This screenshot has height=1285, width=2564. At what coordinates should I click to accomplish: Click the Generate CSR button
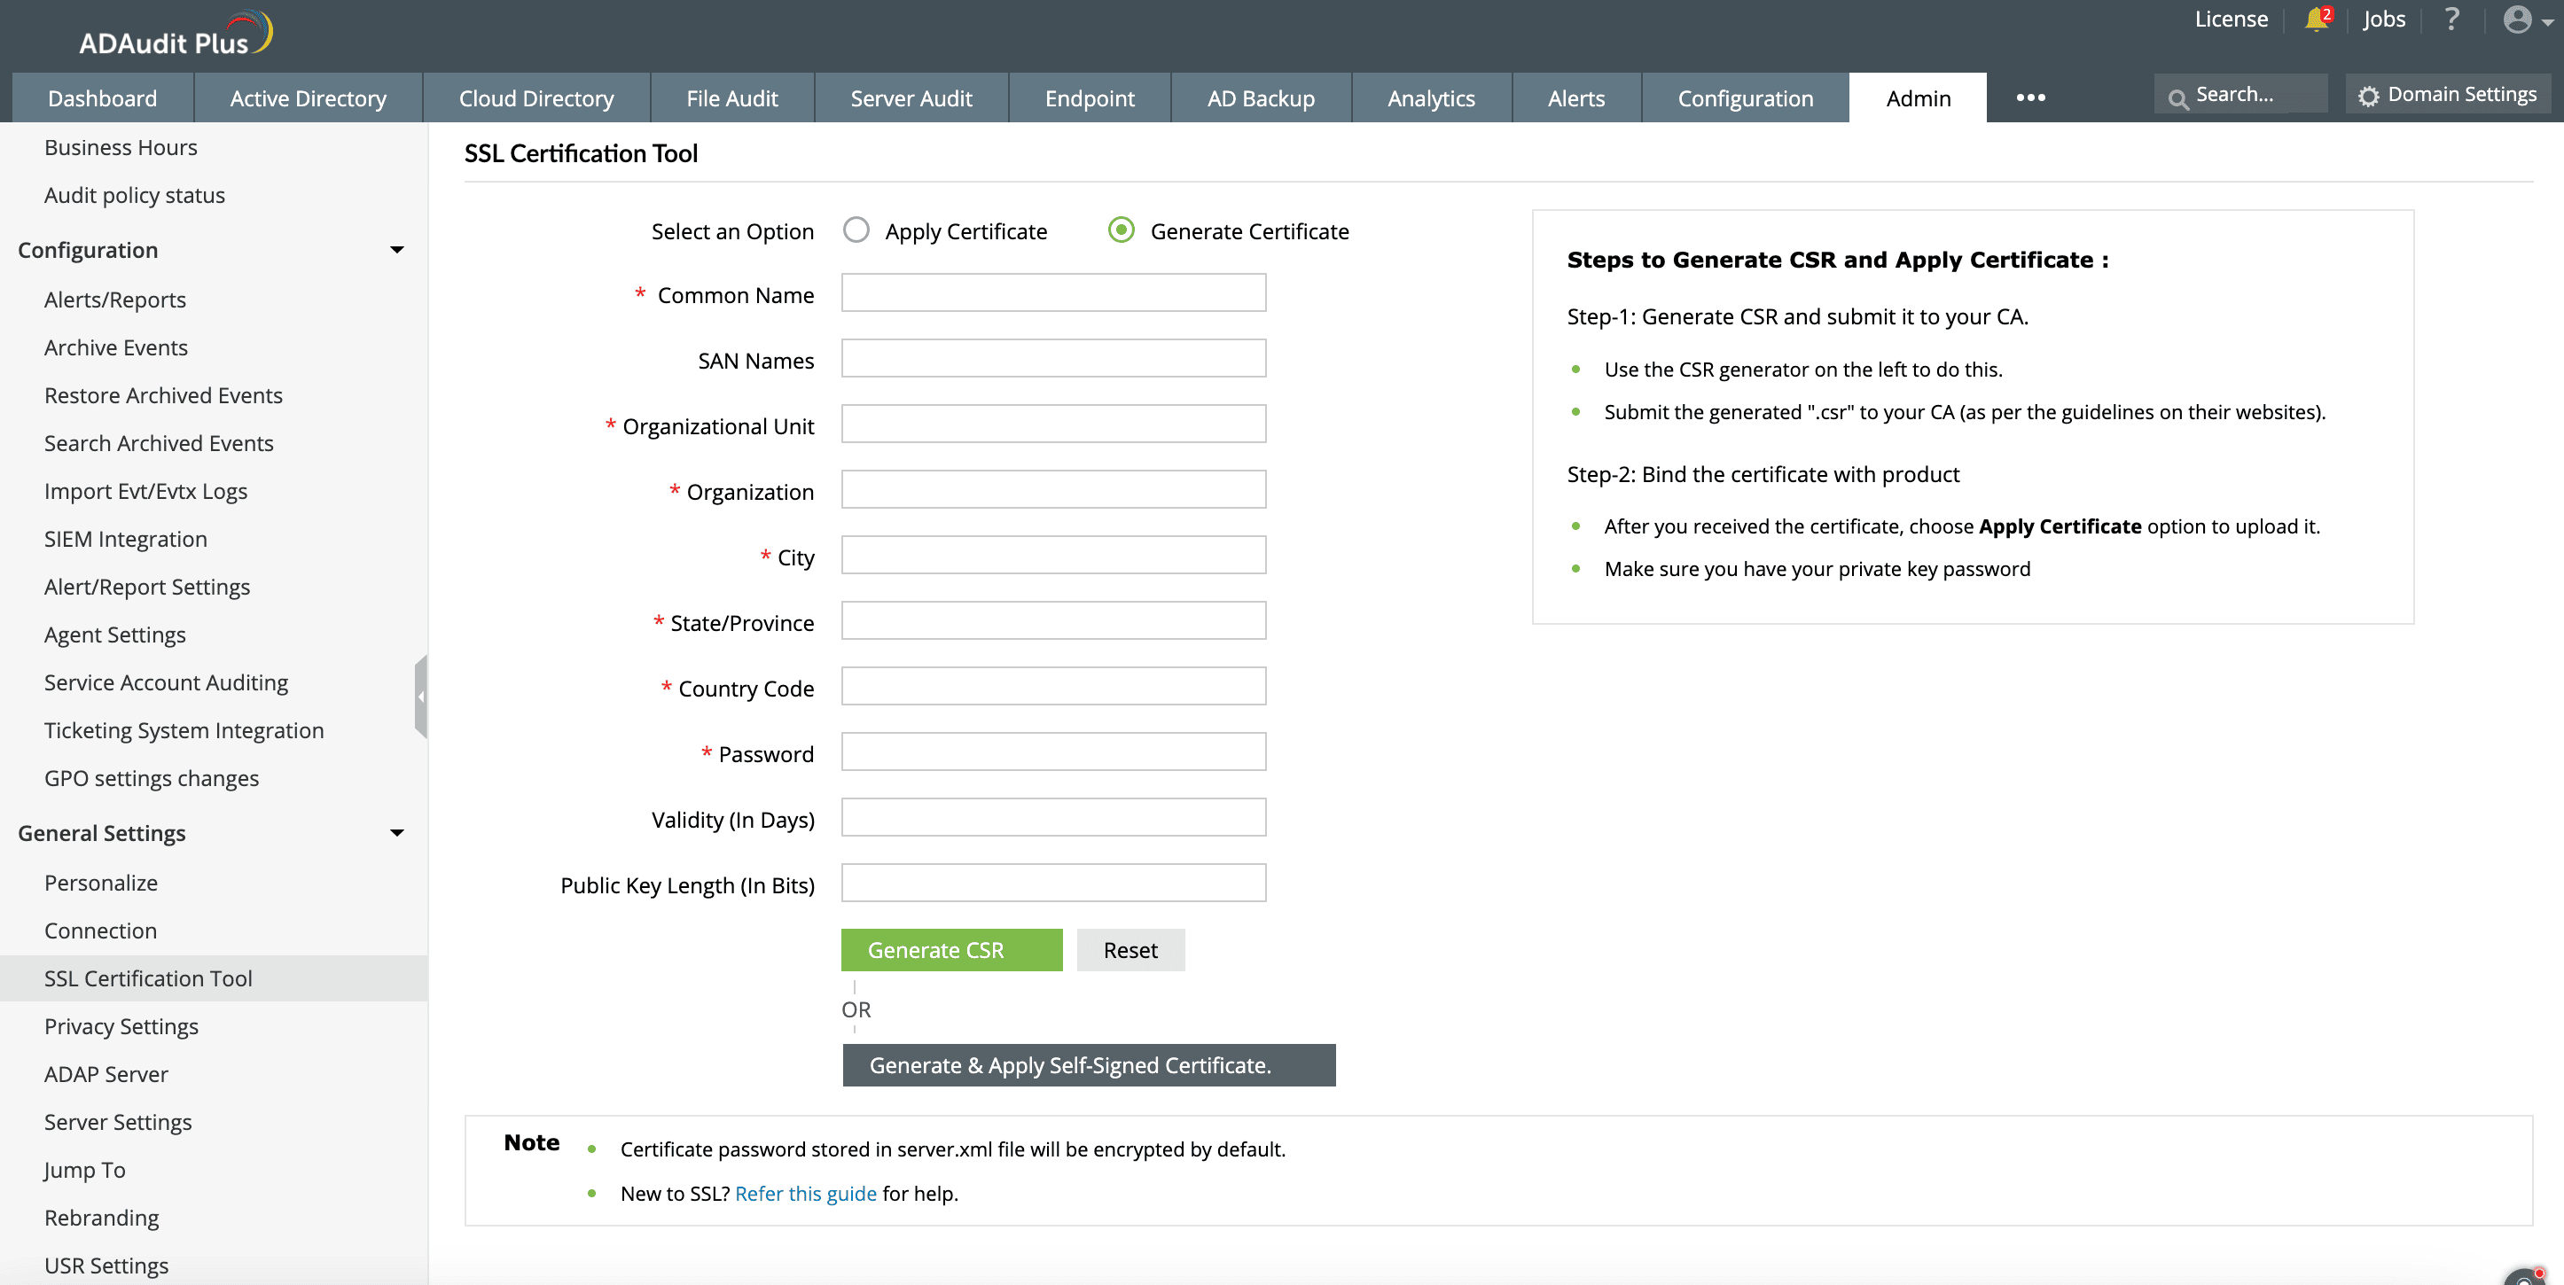click(950, 950)
